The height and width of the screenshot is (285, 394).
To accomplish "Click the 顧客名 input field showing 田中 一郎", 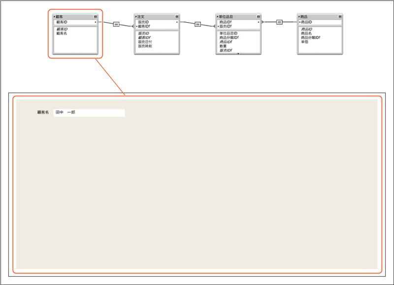I will [x=89, y=113].
